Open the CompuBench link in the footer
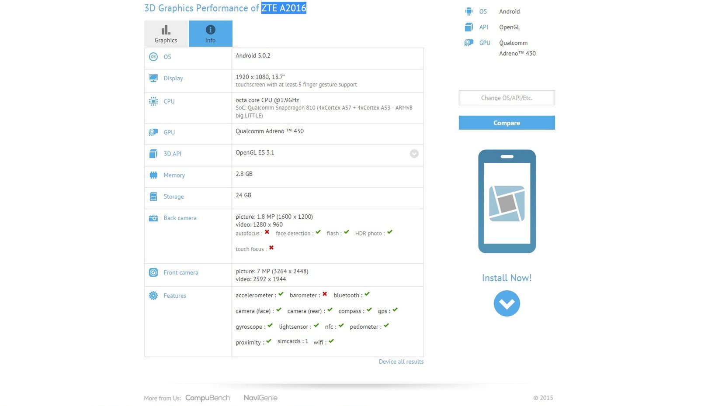This screenshot has width=708, height=406. (208, 398)
